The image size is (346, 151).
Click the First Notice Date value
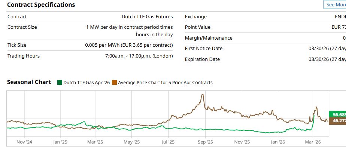click(x=327, y=49)
